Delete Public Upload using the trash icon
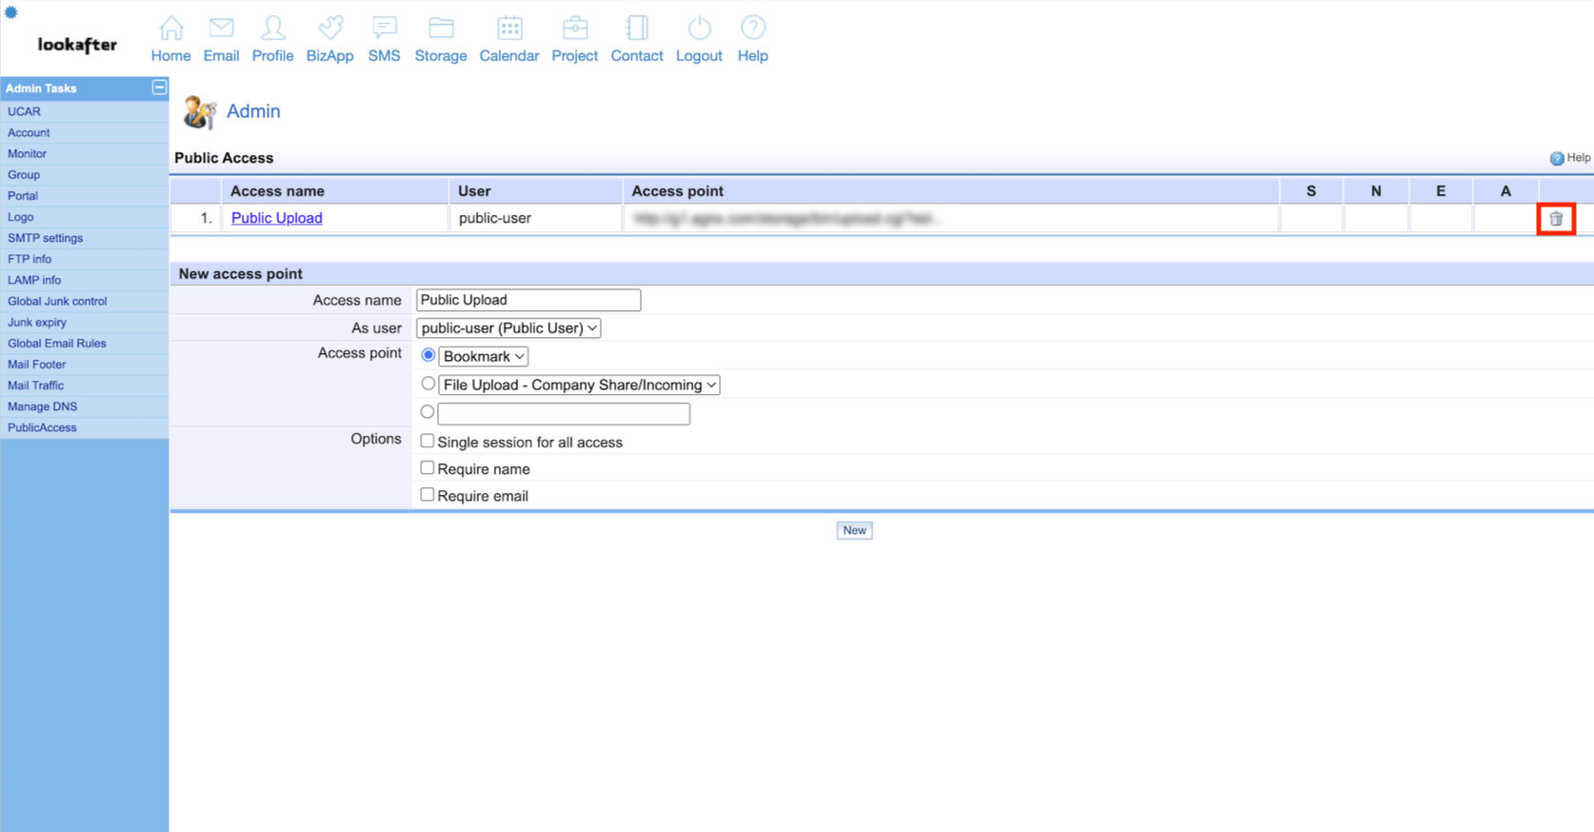Image resolution: width=1594 pixels, height=832 pixels. [1556, 219]
